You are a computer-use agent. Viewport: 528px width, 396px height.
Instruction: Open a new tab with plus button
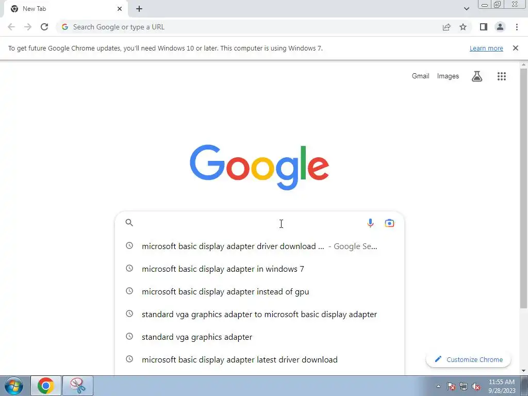(x=139, y=9)
